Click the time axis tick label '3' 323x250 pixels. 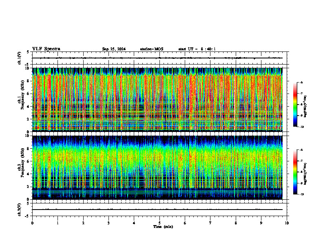click(108, 223)
